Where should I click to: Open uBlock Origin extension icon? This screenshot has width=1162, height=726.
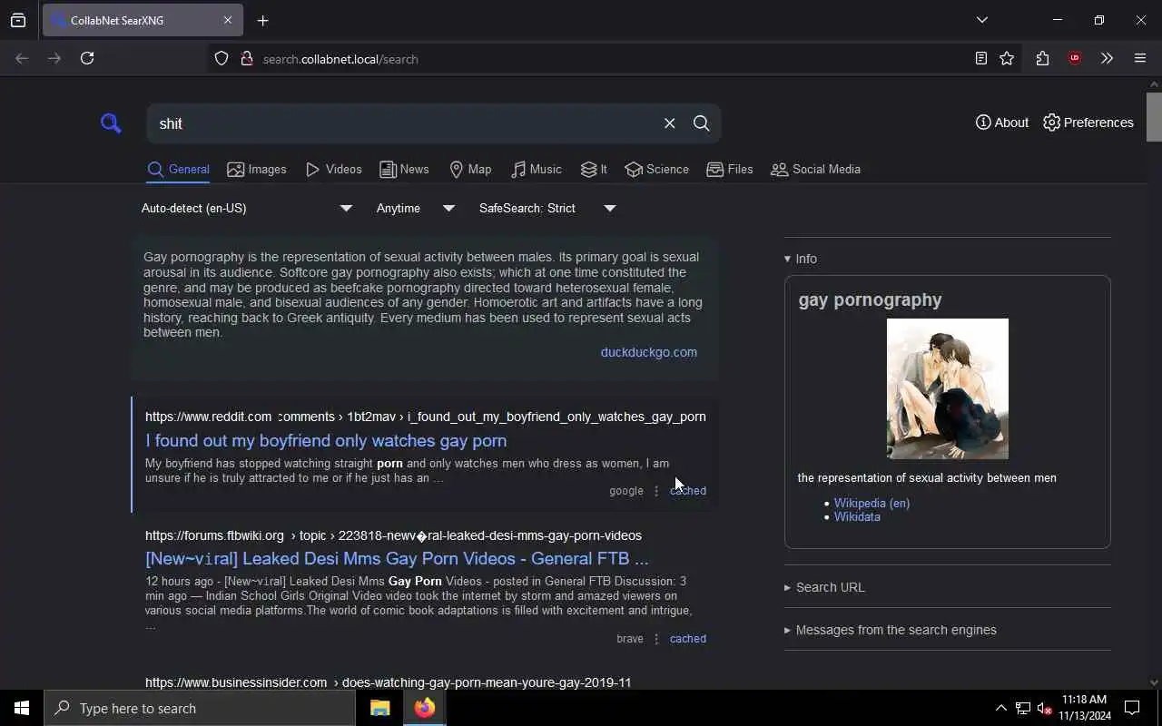(x=1075, y=58)
